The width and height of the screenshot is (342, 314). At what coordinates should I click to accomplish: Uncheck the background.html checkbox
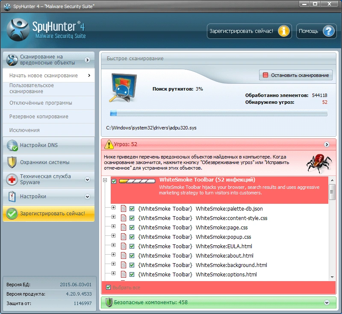(x=132, y=265)
